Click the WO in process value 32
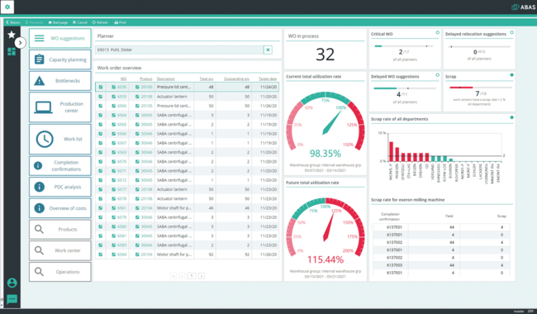The width and height of the screenshot is (537, 314). (x=325, y=55)
